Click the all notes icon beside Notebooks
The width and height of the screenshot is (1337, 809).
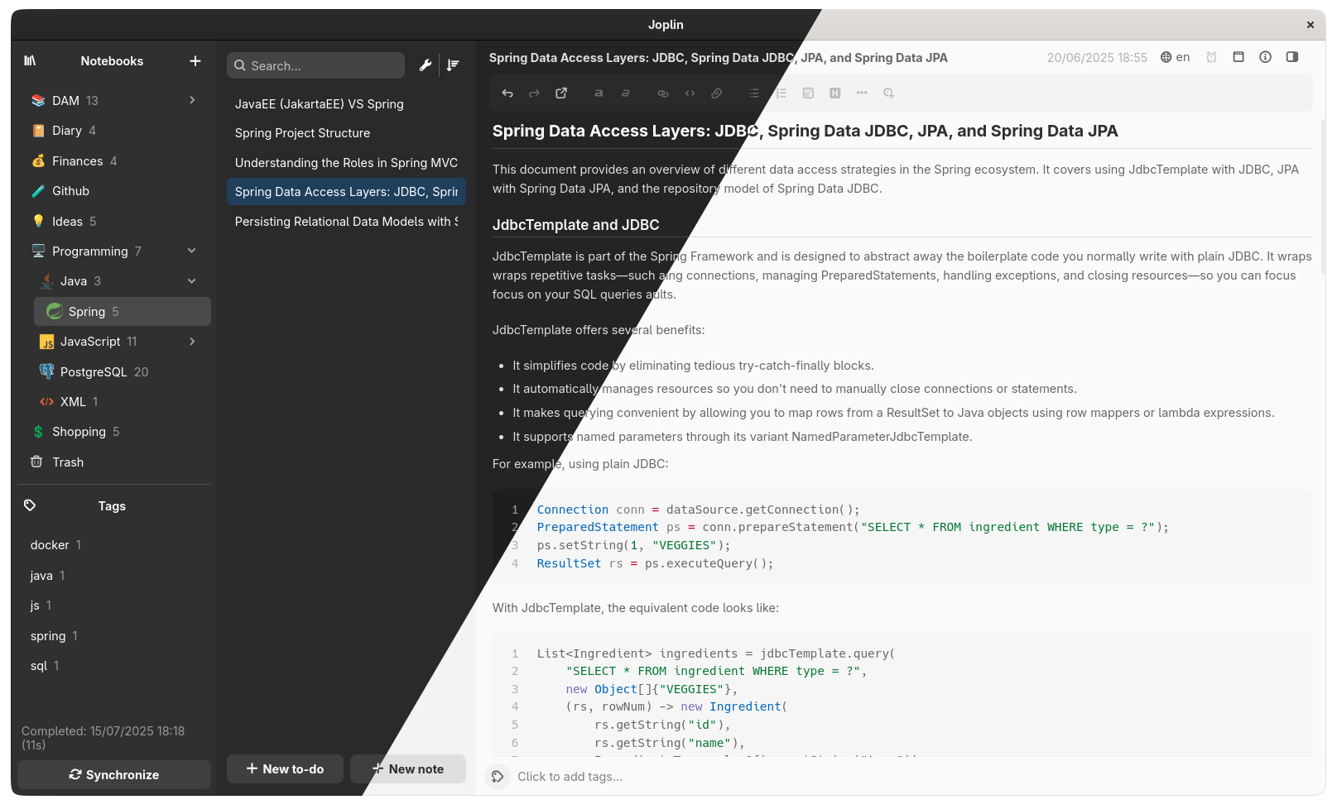30,60
